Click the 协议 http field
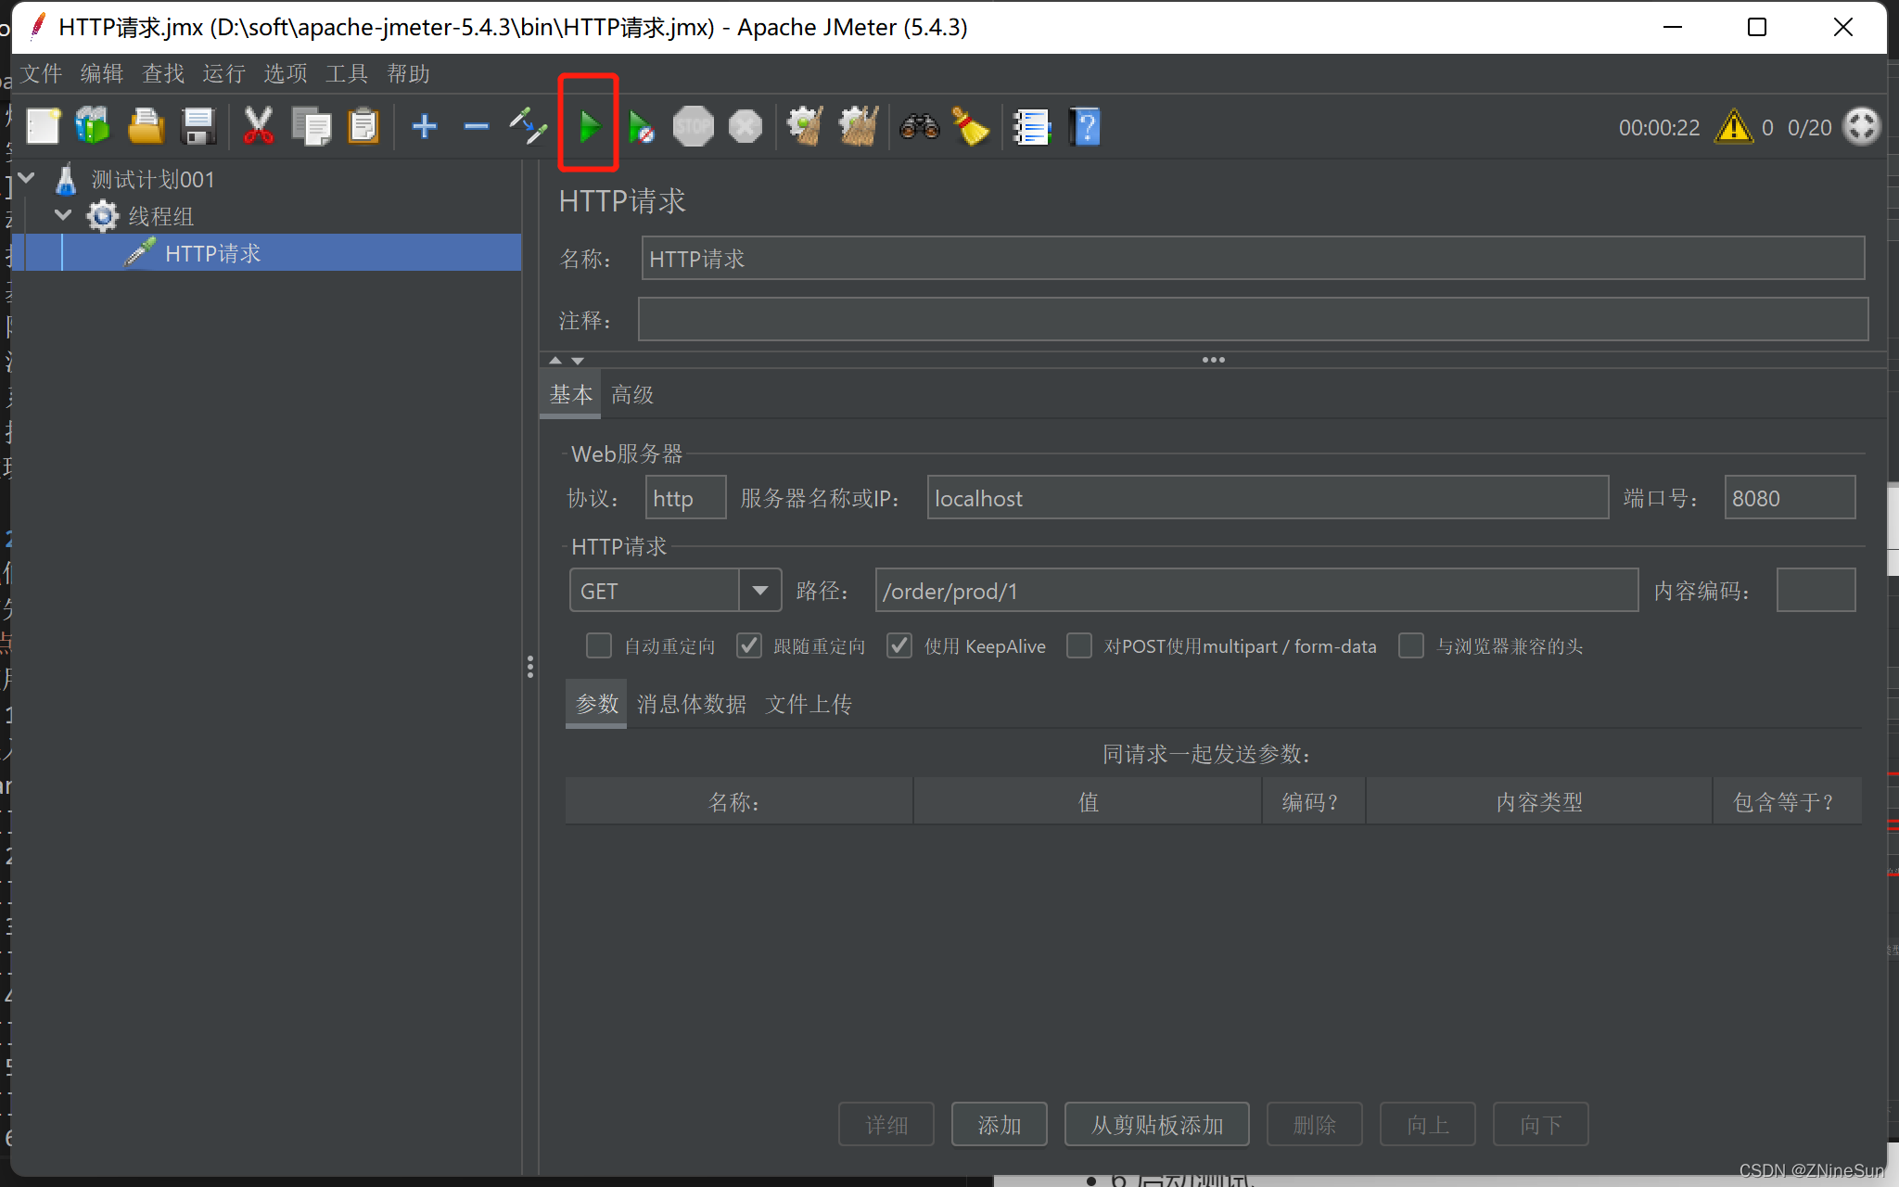Viewport: 1899px width, 1187px height. coord(686,498)
